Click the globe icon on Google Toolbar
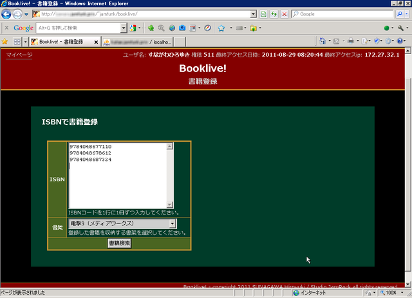The image size is (412, 298). 172,28
